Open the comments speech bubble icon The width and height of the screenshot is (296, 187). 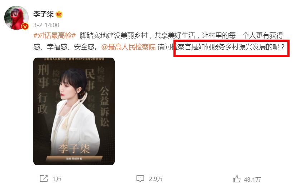click(x=140, y=178)
